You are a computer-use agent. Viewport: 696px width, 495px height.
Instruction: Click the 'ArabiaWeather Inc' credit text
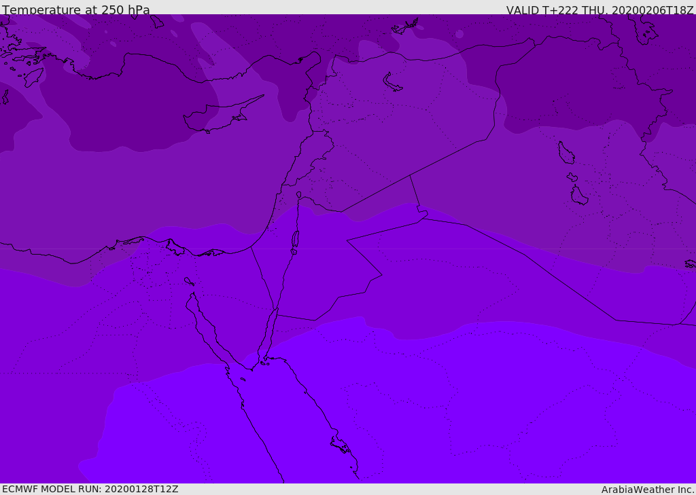coord(647,490)
